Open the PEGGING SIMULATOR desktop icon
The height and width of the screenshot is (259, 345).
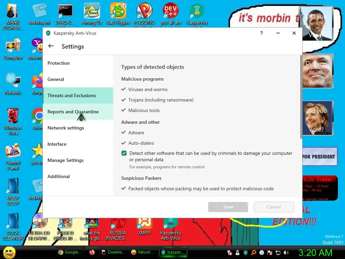(144, 15)
